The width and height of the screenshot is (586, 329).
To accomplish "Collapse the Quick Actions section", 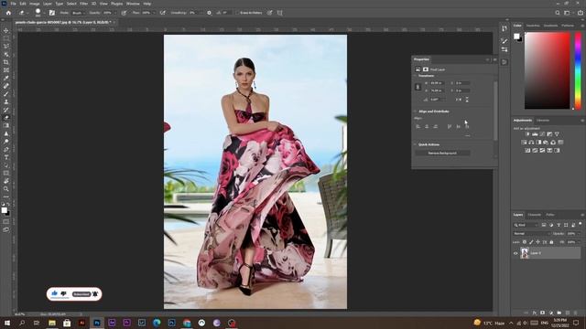I will pos(415,144).
